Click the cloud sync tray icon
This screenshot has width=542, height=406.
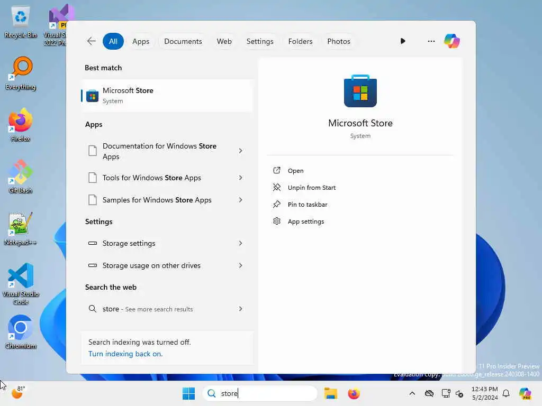point(429,393)
